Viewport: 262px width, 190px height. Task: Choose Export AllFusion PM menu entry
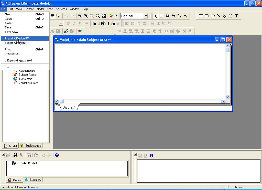25,43
